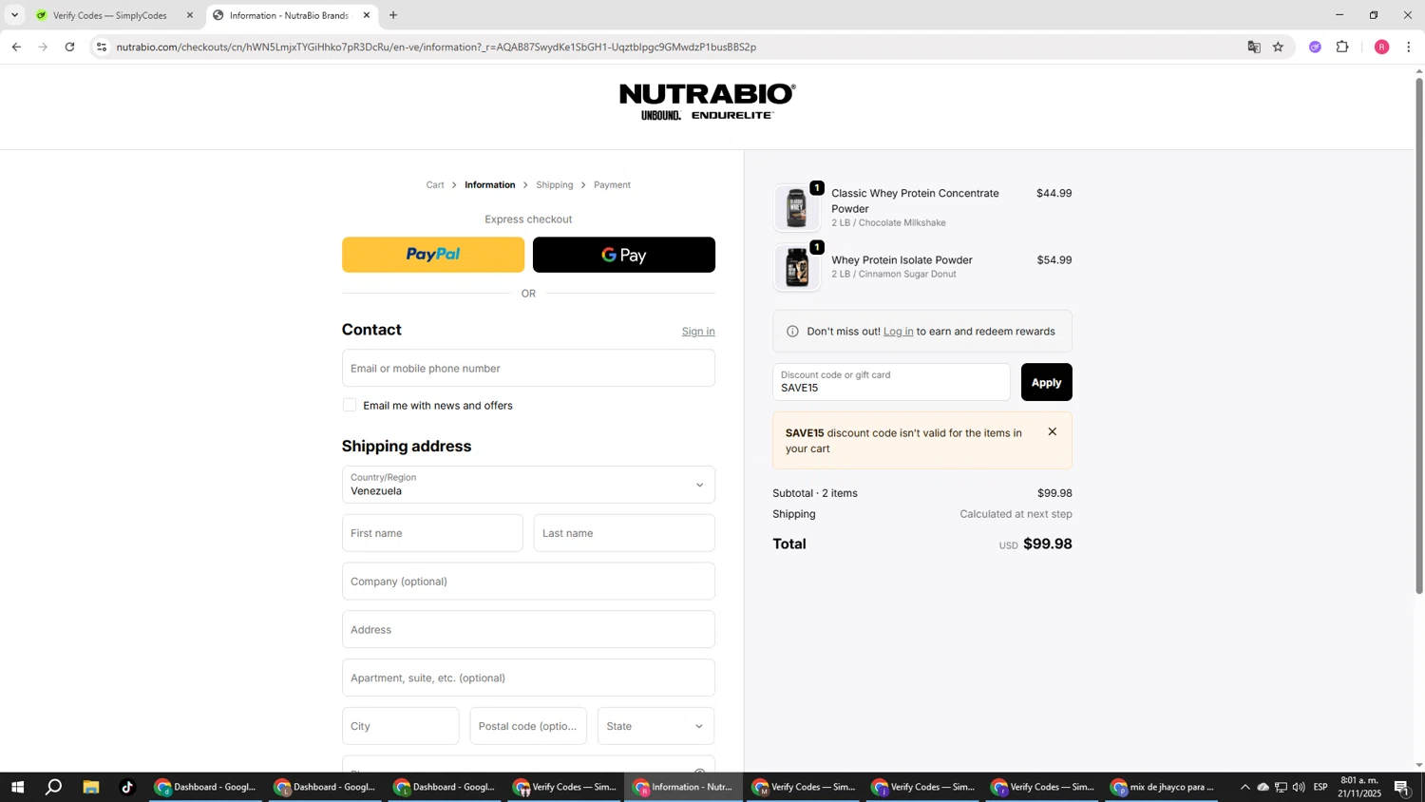Focus the Company (optional) field
Screen dimensions: 1425x802
528,582
